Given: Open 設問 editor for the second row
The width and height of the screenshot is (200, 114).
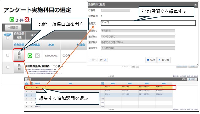Looking at the screenshot, I should point(19,67).
